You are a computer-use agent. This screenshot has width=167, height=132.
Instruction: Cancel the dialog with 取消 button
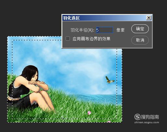tap(140, 40)
